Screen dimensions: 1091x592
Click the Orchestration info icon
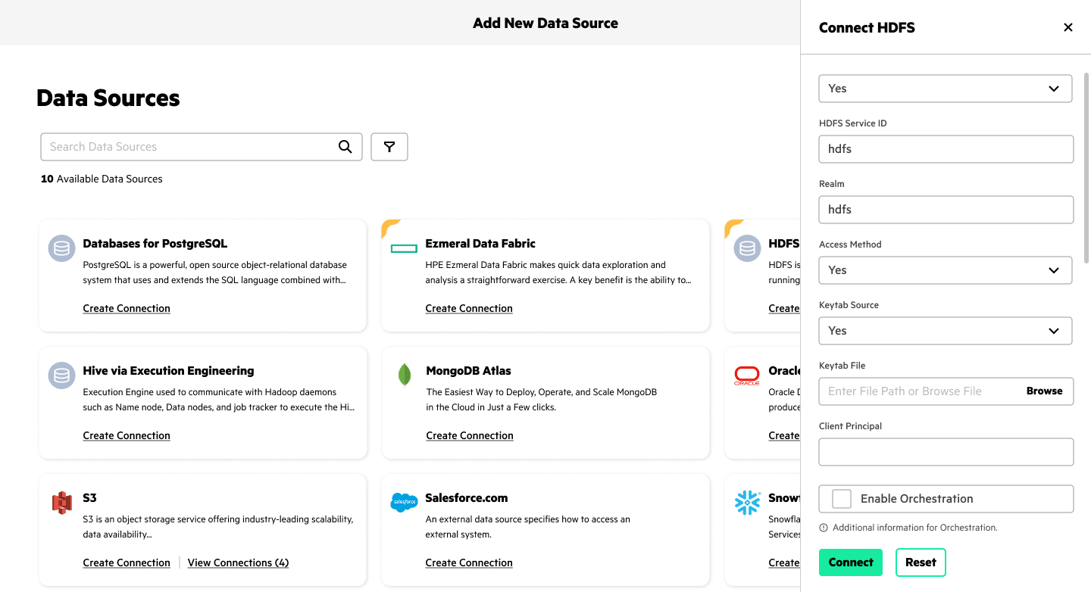[824, 528]
